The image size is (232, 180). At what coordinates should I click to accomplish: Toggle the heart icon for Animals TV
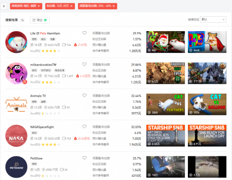(x=84, y=95)
